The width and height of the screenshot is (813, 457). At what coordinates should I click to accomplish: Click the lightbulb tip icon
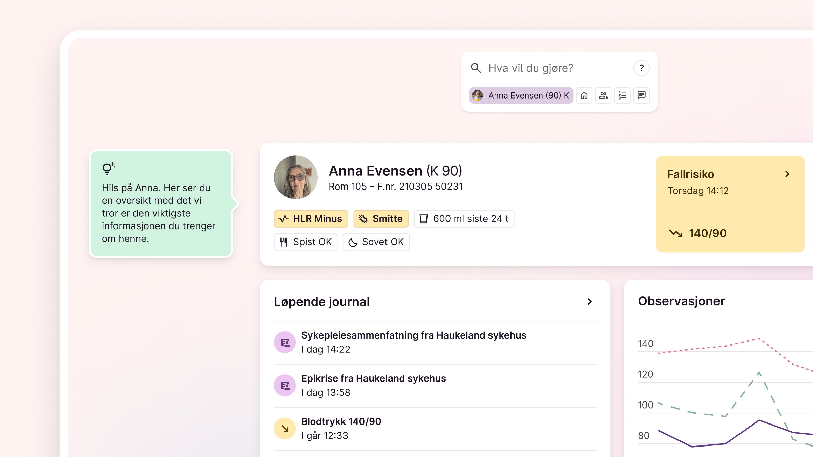pyautogui.click(x=108, y=168)
